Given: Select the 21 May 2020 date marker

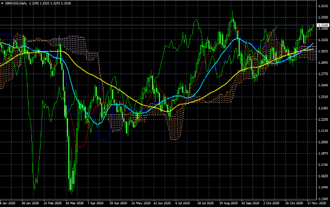Looking at the screenshot, I should pyautogui.click(x=141, y=203).
